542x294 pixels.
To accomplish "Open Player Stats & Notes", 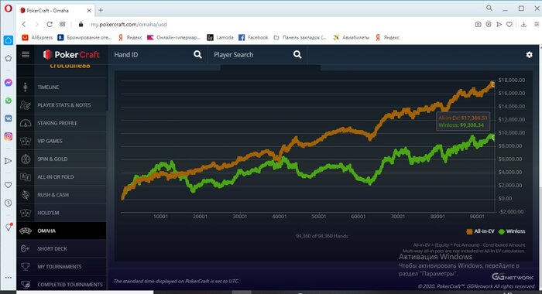I will (x=61, y=105).
